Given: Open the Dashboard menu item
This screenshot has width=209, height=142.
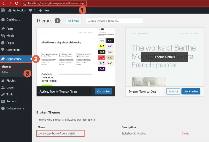Looking at the screenshot, I should coord(14,19).
